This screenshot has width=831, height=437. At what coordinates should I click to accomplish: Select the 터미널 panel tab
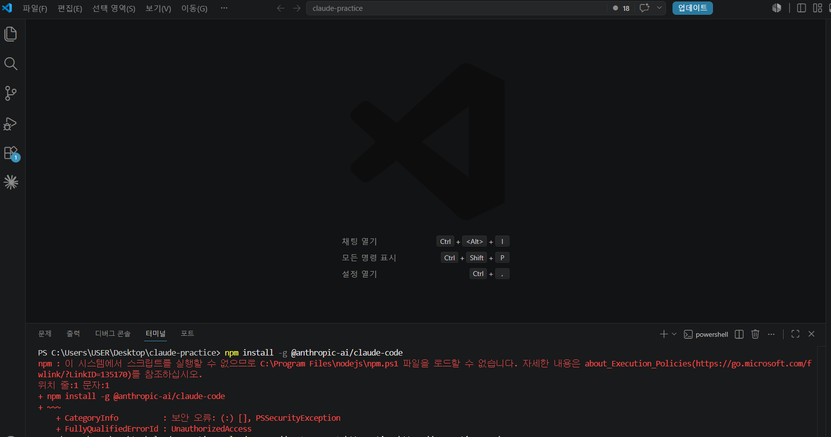156,334
